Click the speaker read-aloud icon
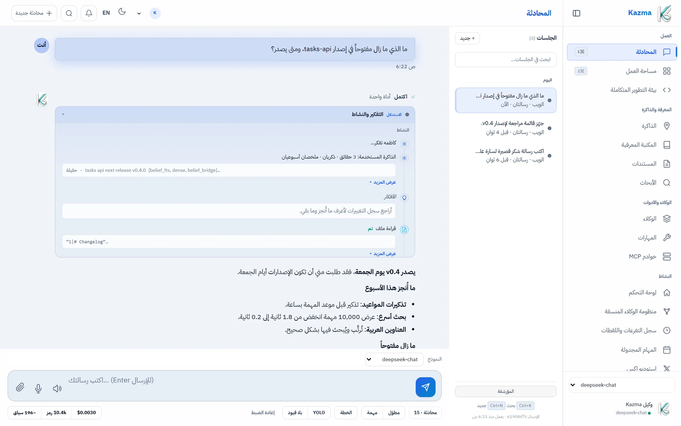The width and height of the screenshot is (681, 426). (x=57, y=388)
